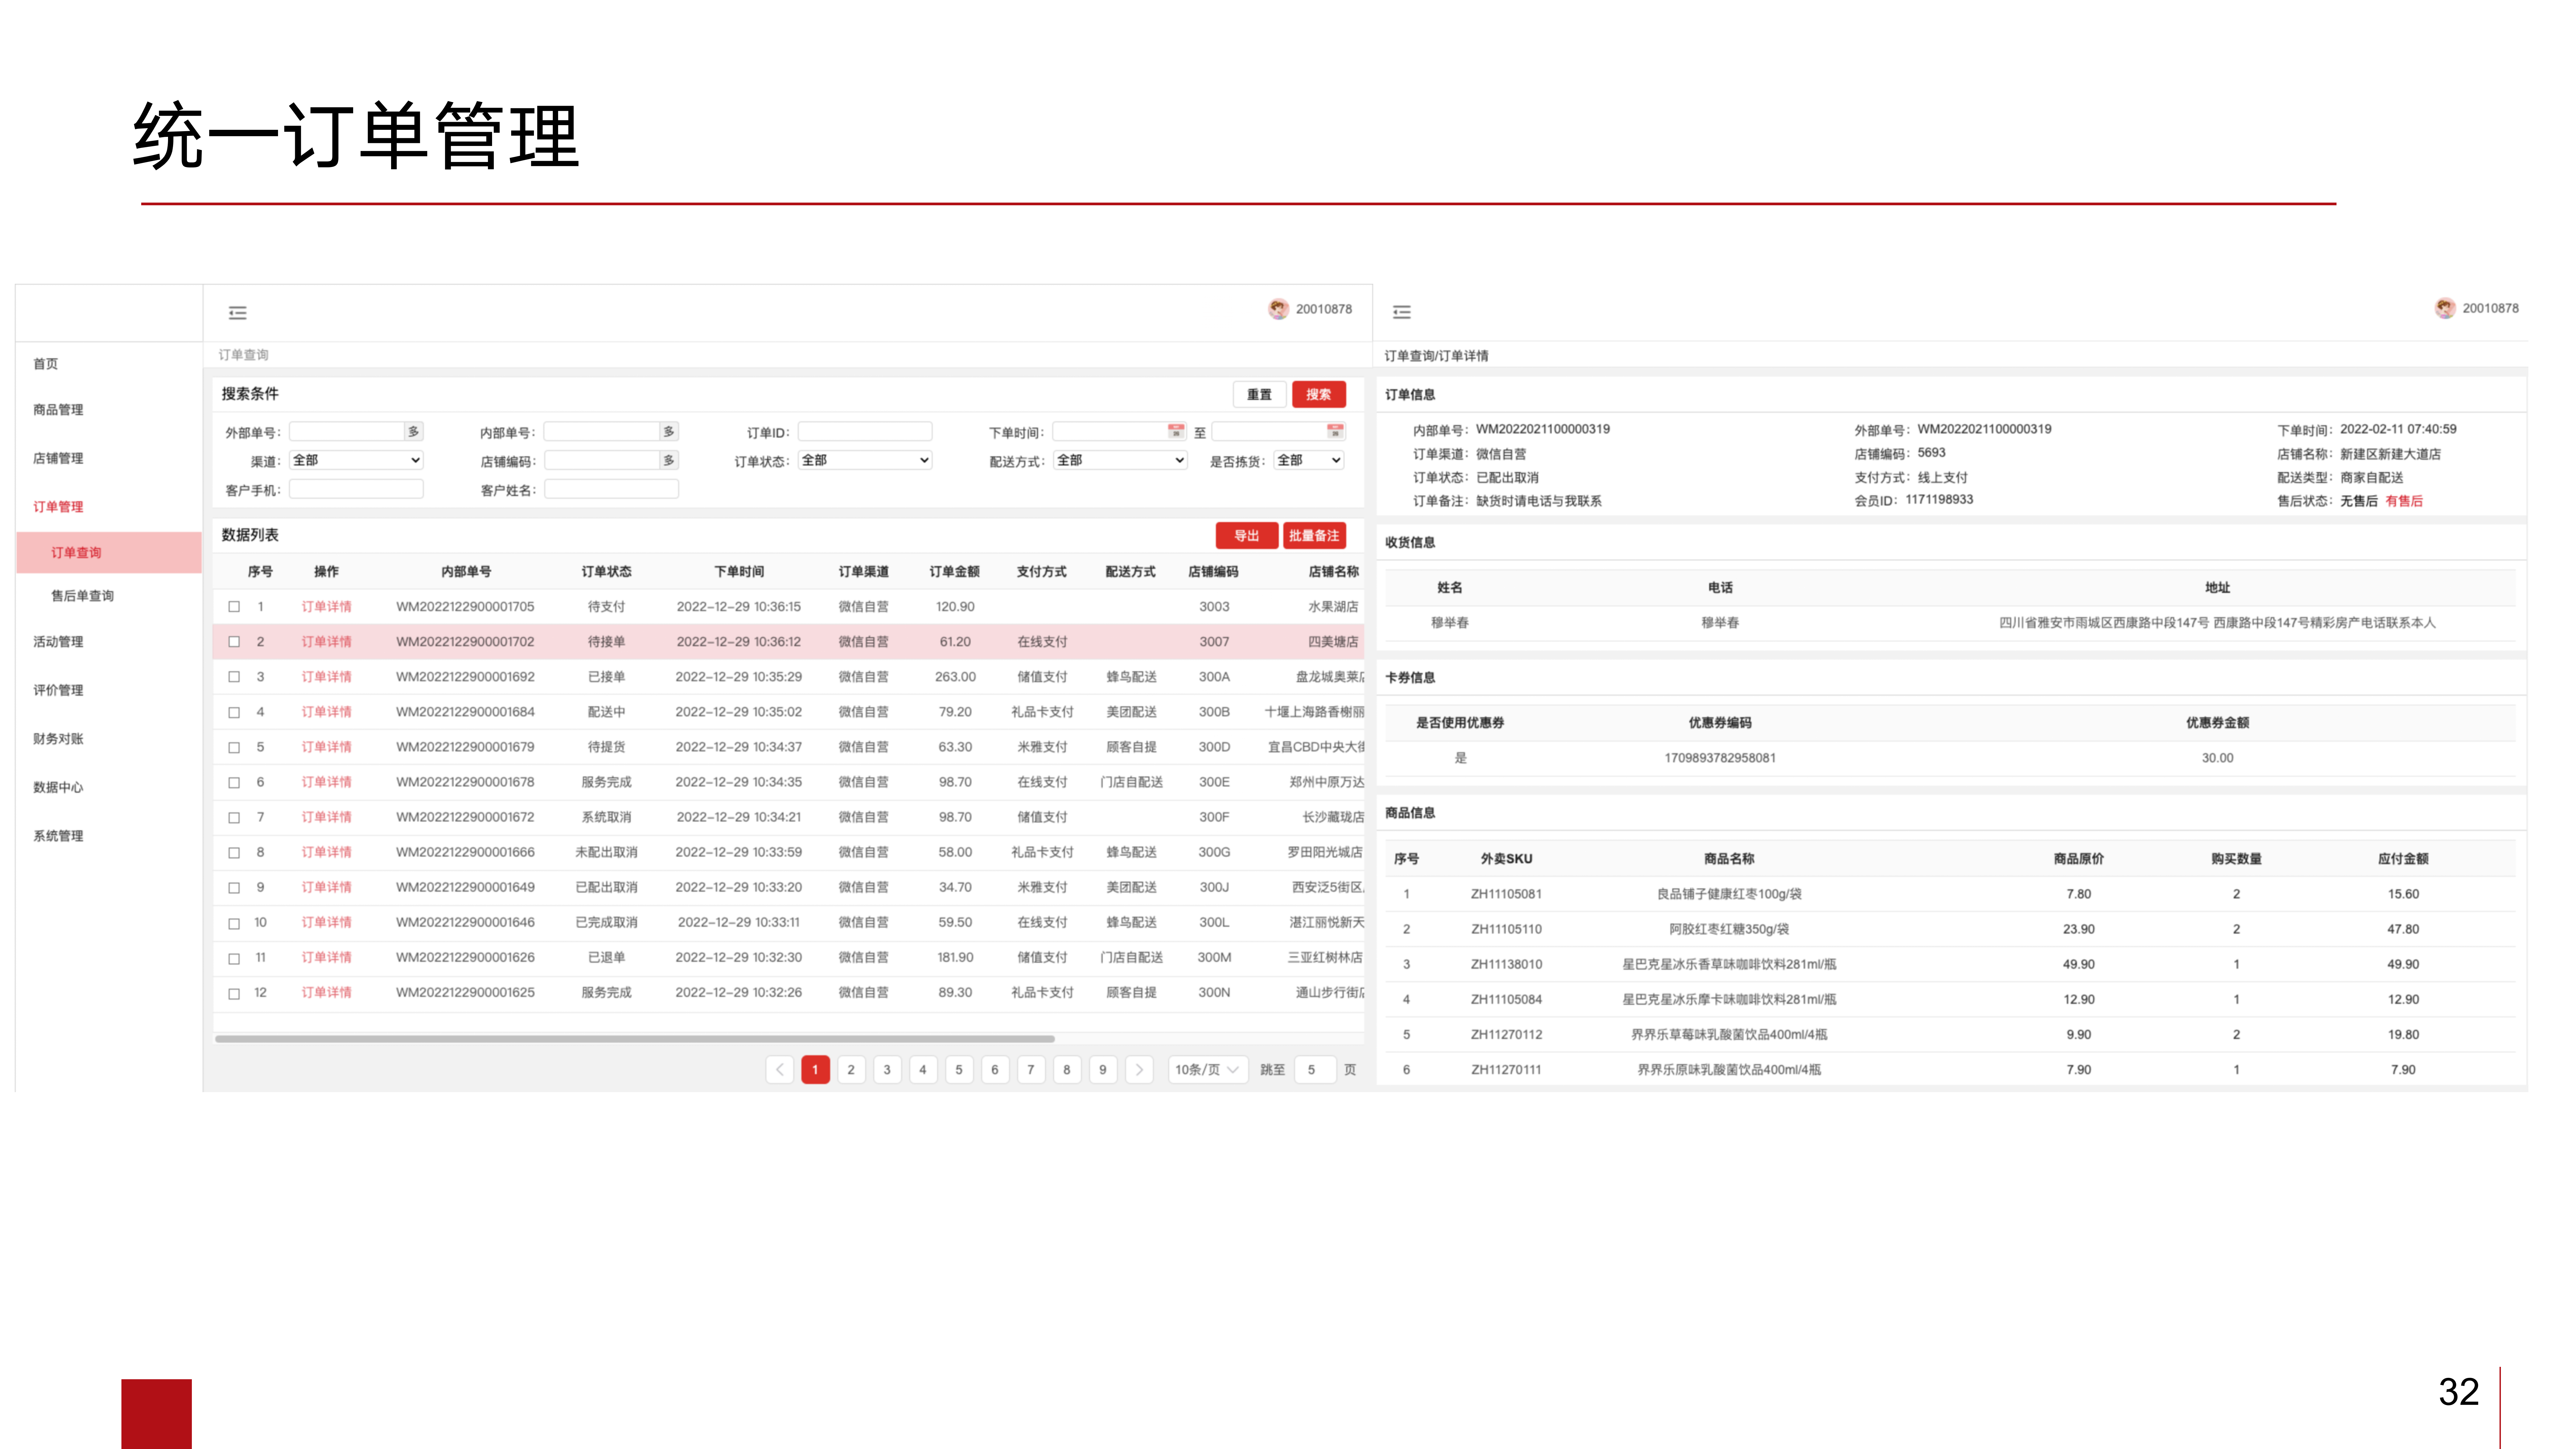This screenshot has width=2576, height=1449.
Task: Open 10条/页 page size dropdown
Action: click(1208, 1070)
